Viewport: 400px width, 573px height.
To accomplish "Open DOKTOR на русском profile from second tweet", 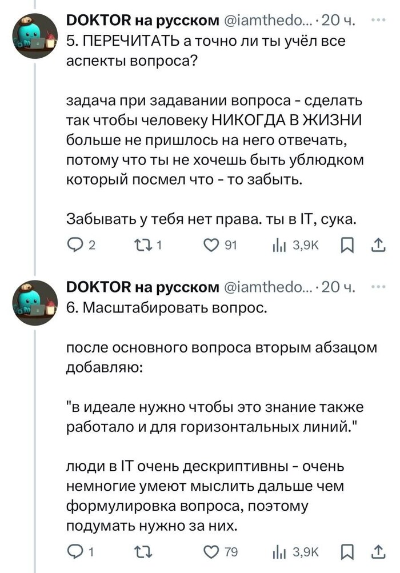I will (143, 287).
